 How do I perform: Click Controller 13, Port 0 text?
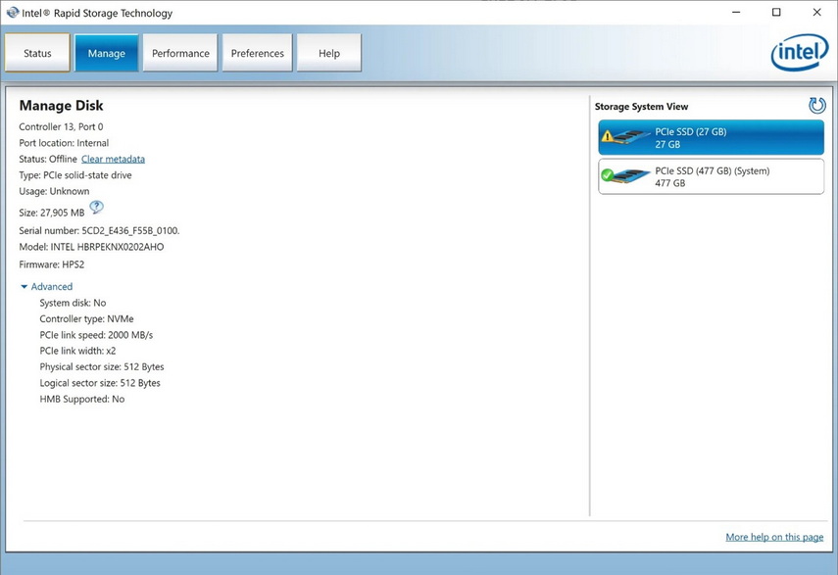[61, 127]
